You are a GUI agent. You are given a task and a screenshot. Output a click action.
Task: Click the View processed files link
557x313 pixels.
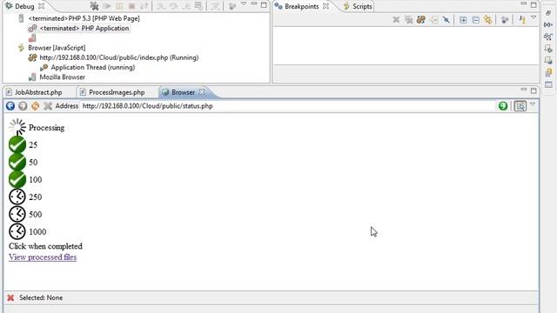coord(43,257)
